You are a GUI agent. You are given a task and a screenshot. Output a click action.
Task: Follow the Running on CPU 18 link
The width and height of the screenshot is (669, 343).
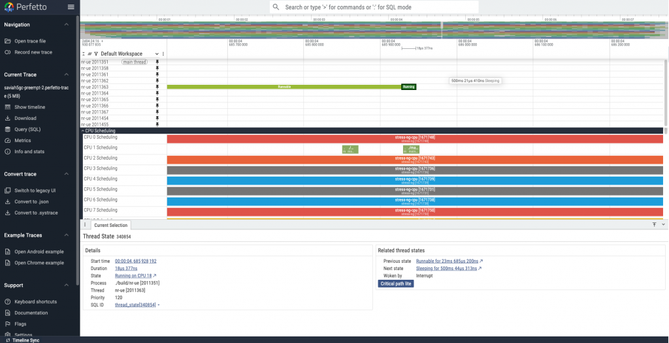click(135, 276)
